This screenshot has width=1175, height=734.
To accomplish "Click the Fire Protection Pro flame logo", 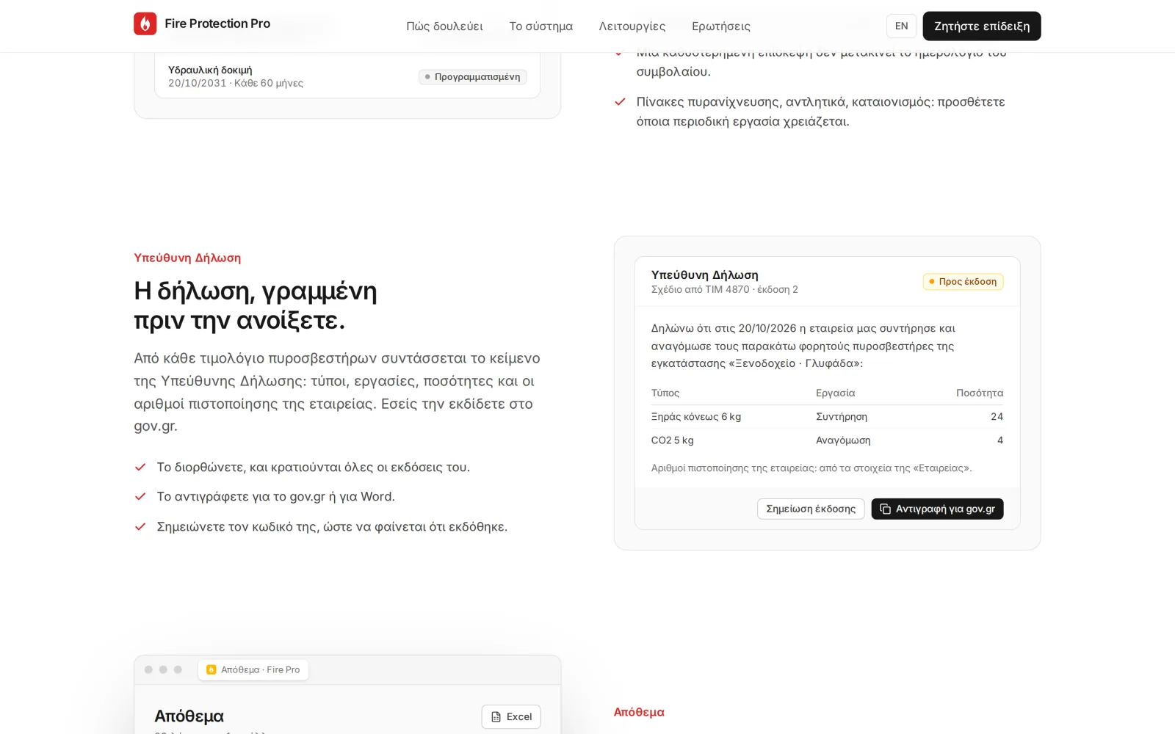I will click(145, 23).
